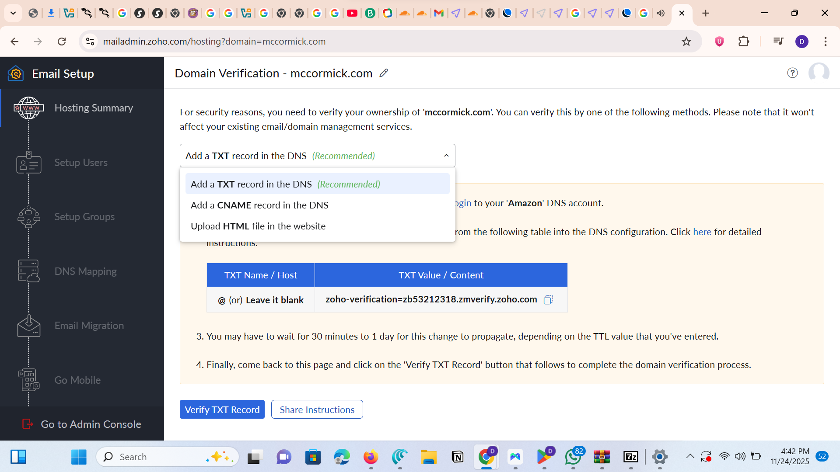Click the Verify TXT Record button

tap(222, 410)
